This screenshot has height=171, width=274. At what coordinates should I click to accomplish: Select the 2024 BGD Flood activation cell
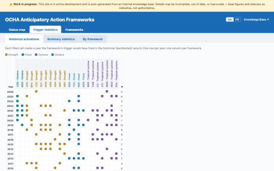(x=69, y=101)
